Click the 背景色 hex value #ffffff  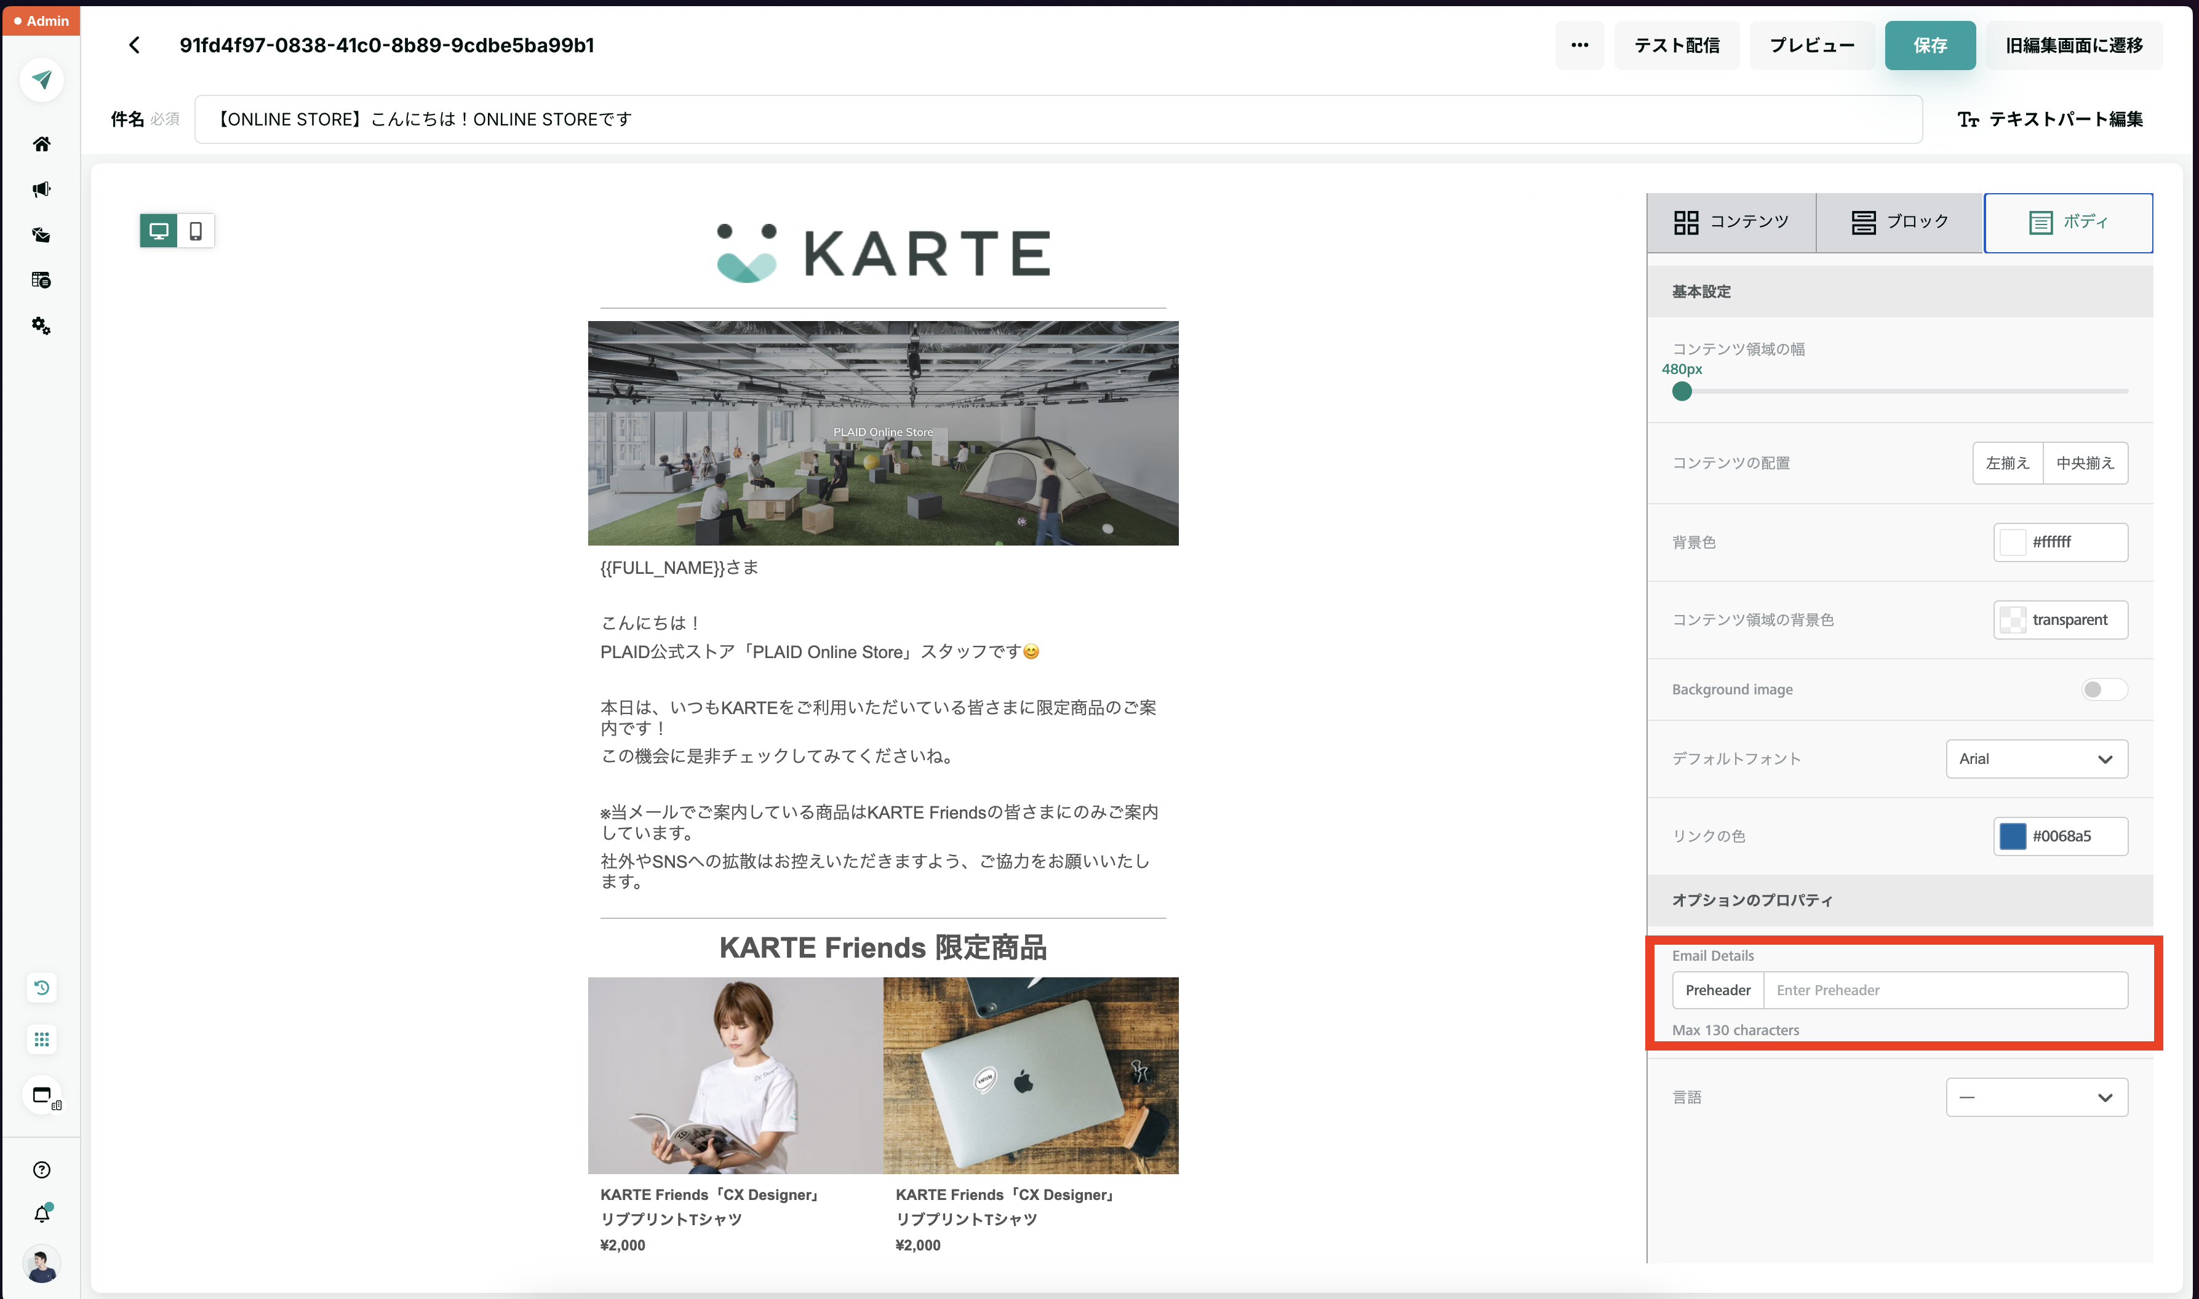[2051, 542]
